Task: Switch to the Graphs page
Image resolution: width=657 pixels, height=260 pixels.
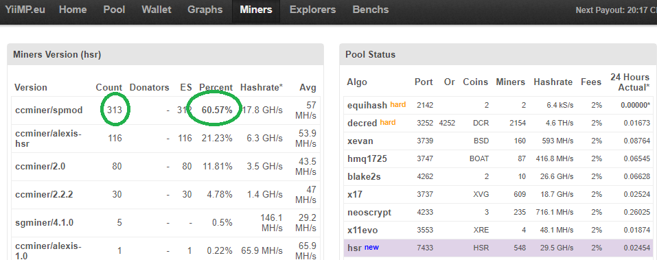Action: (x=205, y=10)
